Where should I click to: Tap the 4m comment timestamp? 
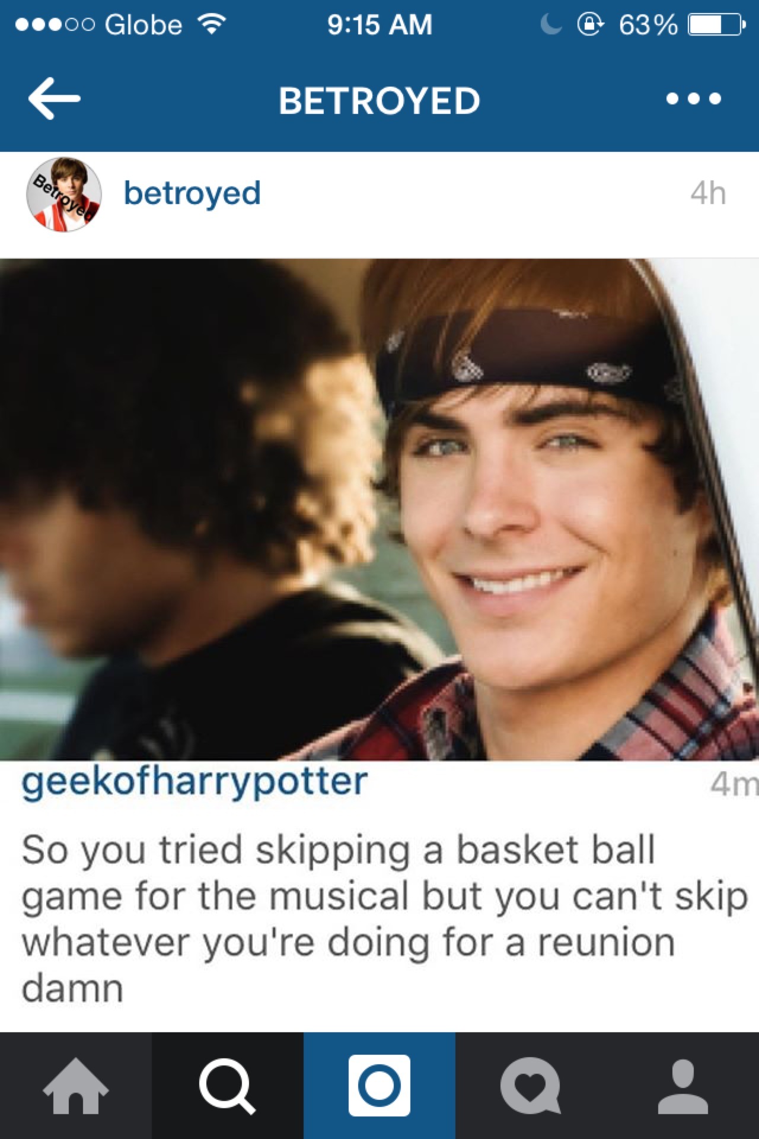(x=734, y=784)
